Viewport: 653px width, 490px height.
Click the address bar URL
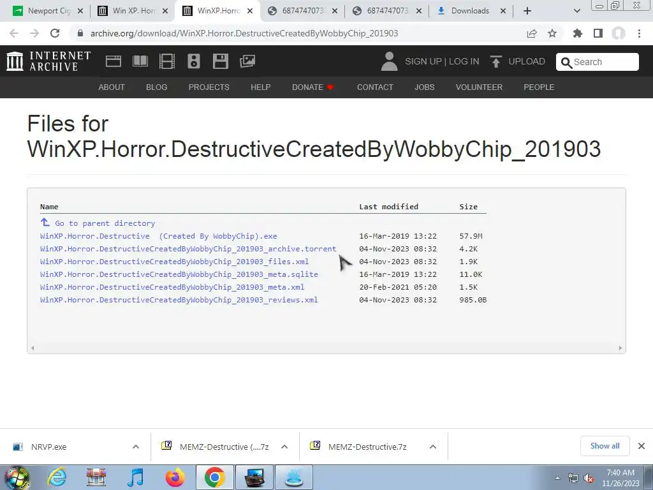pos(244,33)
